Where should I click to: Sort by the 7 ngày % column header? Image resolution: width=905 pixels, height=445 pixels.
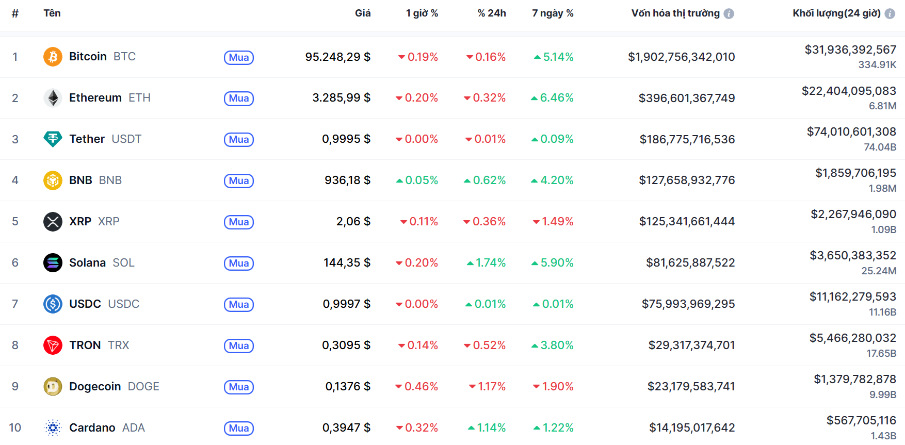point(553,13)
